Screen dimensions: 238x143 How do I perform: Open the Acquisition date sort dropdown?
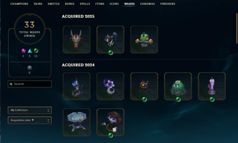coord(30,120)
